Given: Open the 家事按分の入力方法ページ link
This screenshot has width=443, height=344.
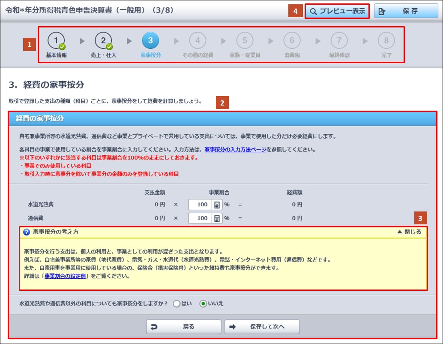Looking at the screenshot, I should point(235,150).
